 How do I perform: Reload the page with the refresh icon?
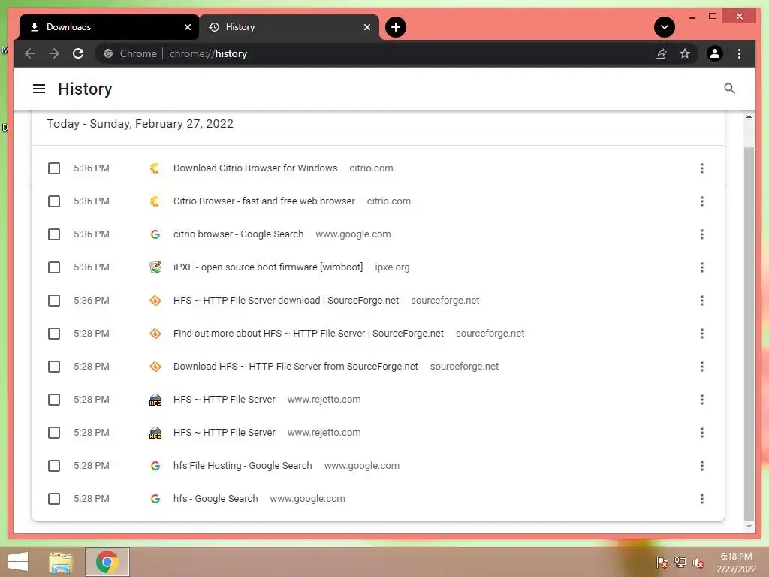click(78, 53)
